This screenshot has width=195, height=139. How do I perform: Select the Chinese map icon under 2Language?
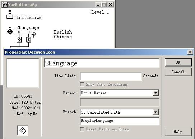pos(29,40)
